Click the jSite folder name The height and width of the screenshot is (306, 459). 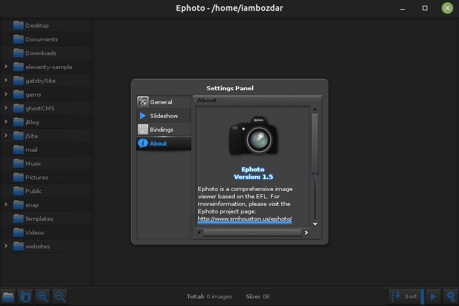(x=31, y=136)
